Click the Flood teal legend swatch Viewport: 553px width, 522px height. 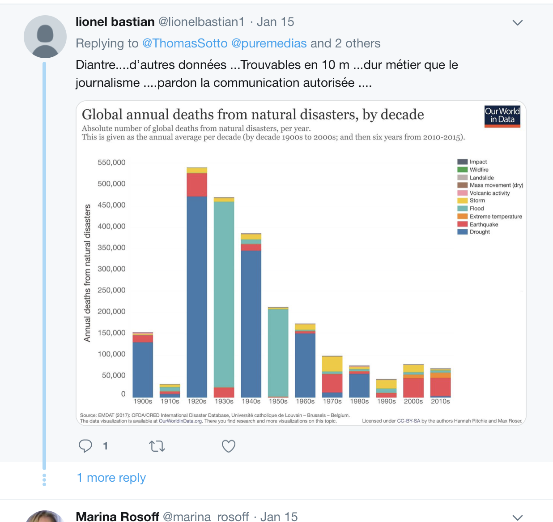(463, 209)
